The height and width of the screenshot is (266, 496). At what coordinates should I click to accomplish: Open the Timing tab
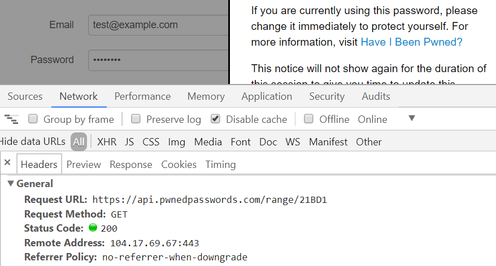pos(220,165)
